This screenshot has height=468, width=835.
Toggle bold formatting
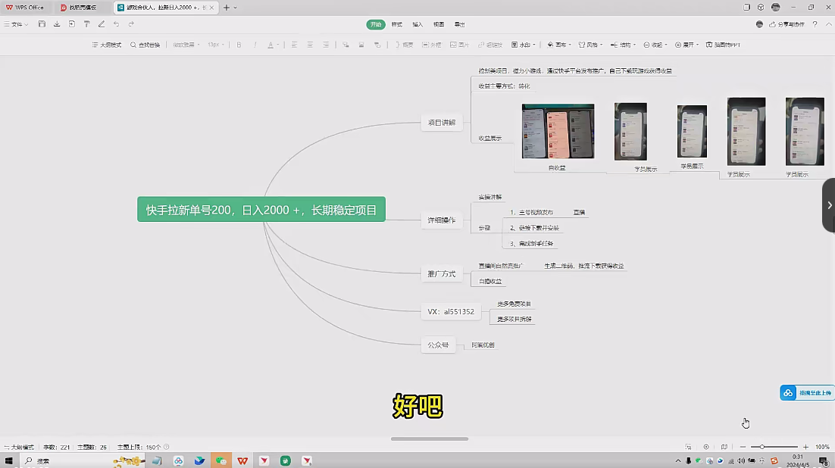[x=239, y=45]
